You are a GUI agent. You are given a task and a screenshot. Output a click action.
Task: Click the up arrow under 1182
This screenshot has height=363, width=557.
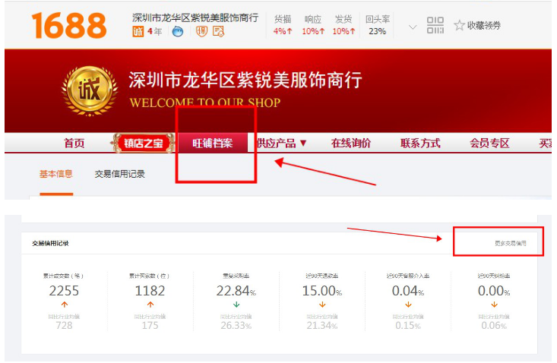point(150,305)
